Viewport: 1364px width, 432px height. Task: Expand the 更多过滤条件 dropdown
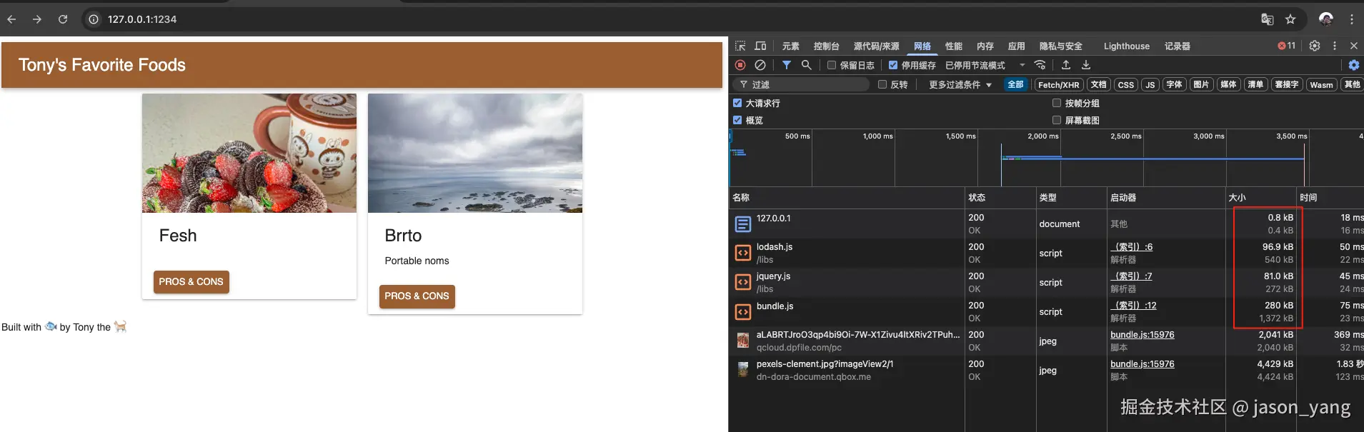click(960, 84)
